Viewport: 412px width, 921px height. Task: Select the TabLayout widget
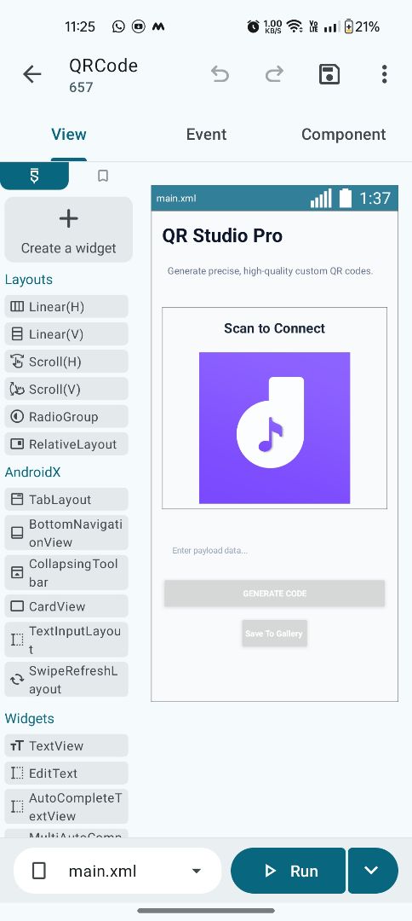point(66,499)
